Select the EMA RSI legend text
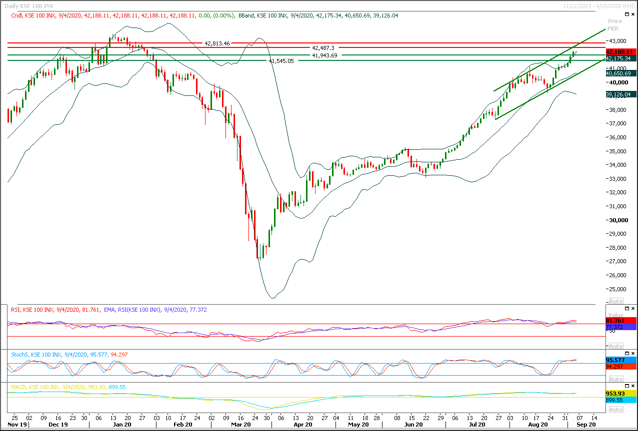The height and width of the screenshot is (431, 638). pos(155,310)
